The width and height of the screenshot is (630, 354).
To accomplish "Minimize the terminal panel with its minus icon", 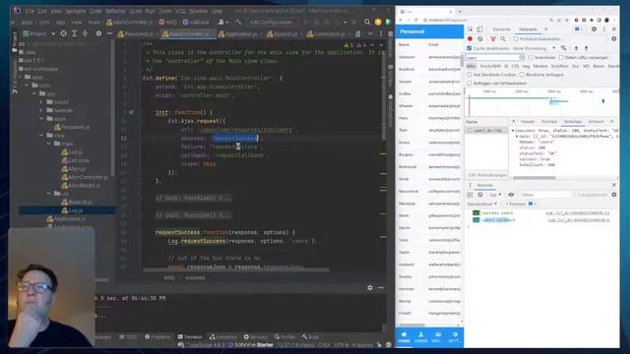I will point(381,288).
